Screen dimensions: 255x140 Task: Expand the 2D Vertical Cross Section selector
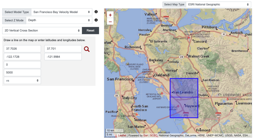pyautogui.click(x=42, y=31)
